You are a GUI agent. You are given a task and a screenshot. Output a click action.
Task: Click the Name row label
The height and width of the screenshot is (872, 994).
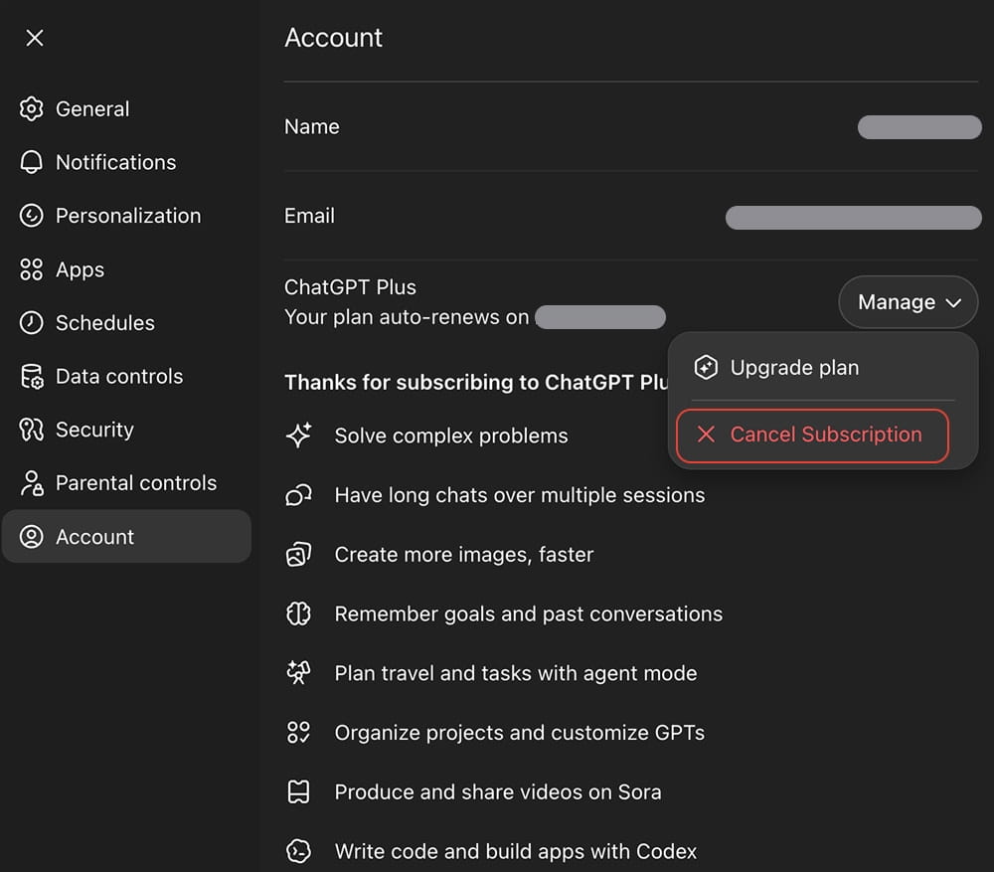click(x=311, y=127)
